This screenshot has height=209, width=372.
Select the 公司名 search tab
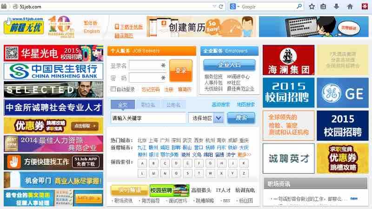coord(173,105)
